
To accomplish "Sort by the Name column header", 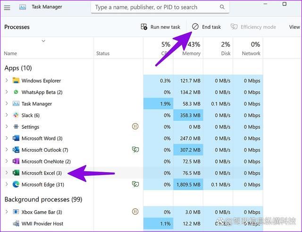I will [10, 53].
